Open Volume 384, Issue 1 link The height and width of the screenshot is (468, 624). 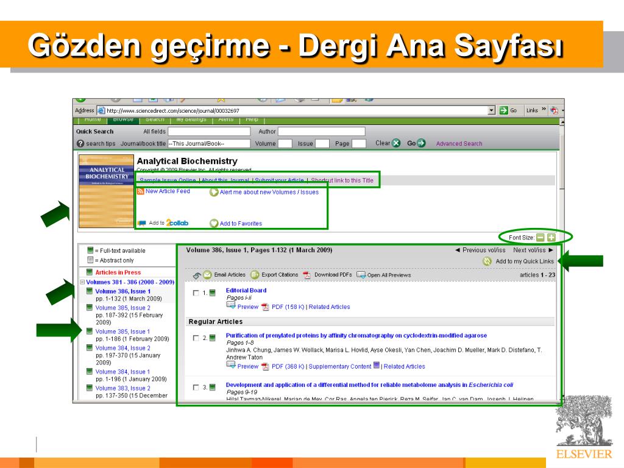tap(122, 371)
